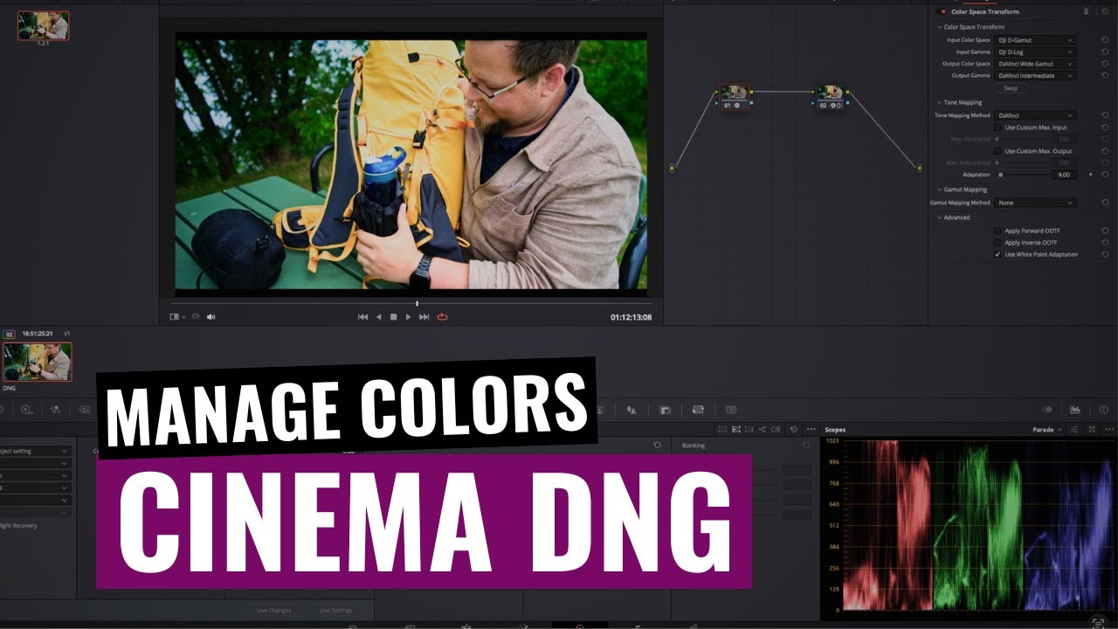This screenshot has height=629, width=1118.
Task: Collapse the Tone Mapping section
Action: click(939, 102)
